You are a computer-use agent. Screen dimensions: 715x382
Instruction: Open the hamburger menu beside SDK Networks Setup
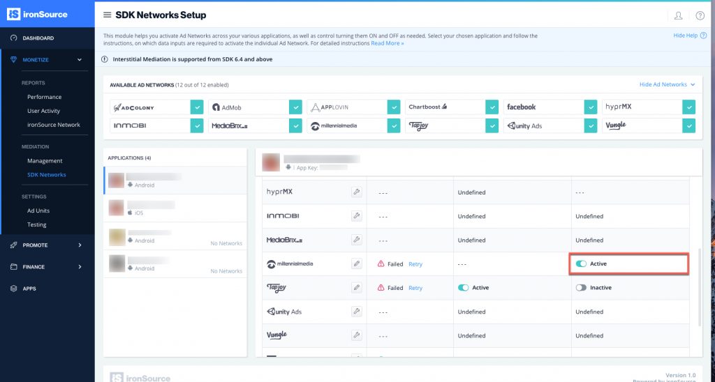tap(107, 15)
